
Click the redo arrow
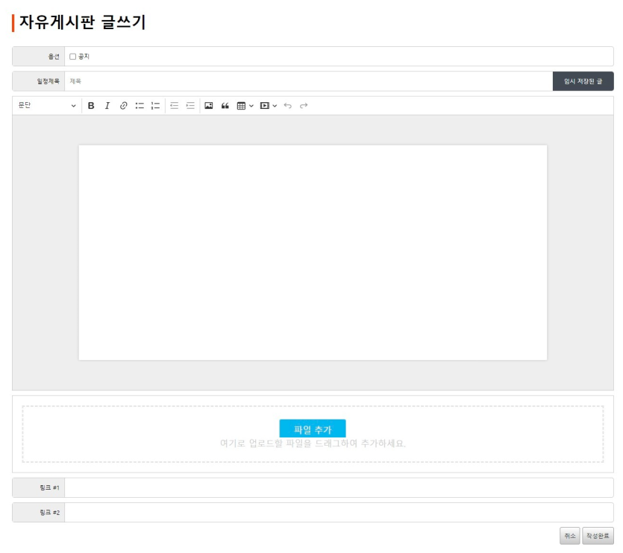[304, 106]
